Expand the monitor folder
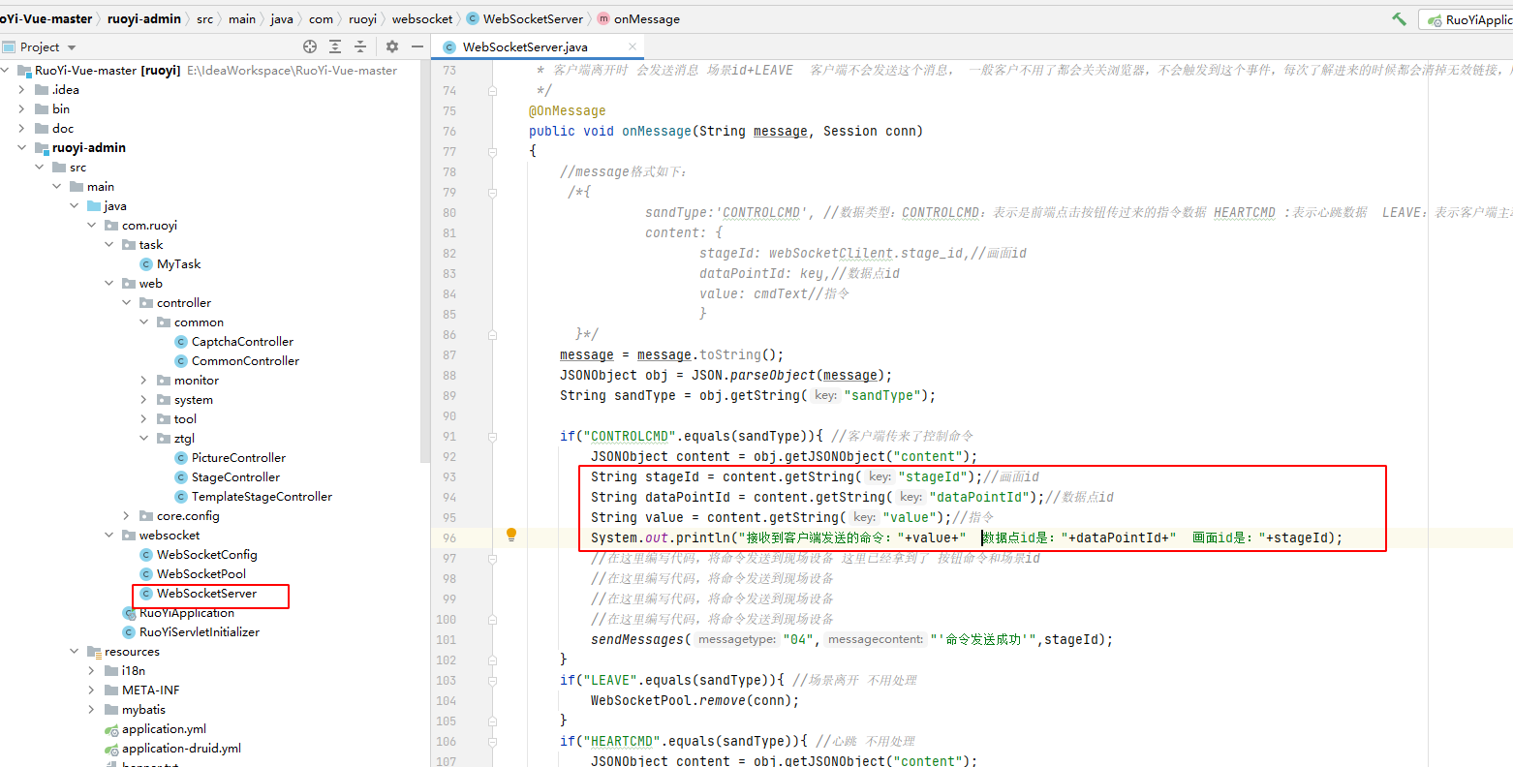1513x767 pixels. [x=143, y=381]
